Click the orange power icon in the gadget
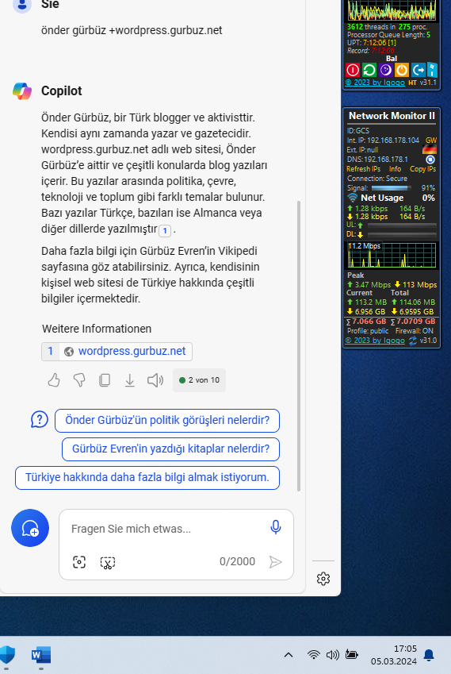The width and height of the screenshot is (451, 674). pyautogui.click(x=402, y=70)
